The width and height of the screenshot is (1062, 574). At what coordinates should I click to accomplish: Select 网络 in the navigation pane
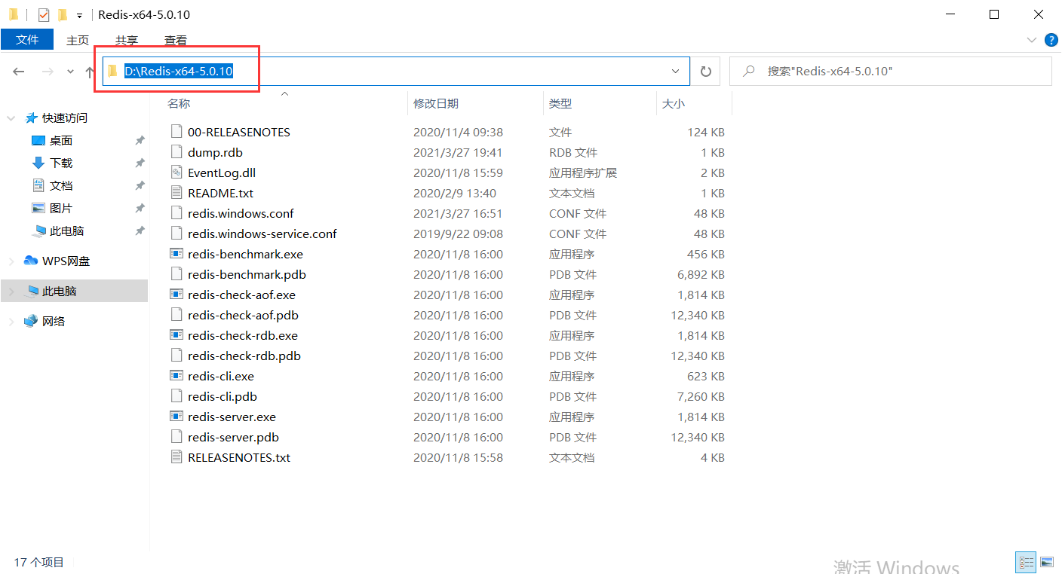pos(54,321)
